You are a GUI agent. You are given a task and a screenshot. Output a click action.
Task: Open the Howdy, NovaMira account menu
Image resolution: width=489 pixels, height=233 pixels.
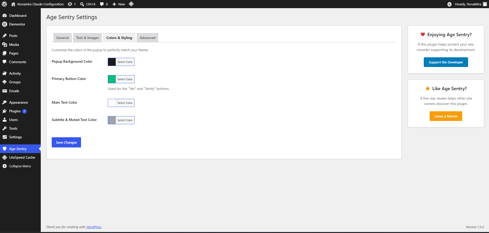[x=470, y=4]
